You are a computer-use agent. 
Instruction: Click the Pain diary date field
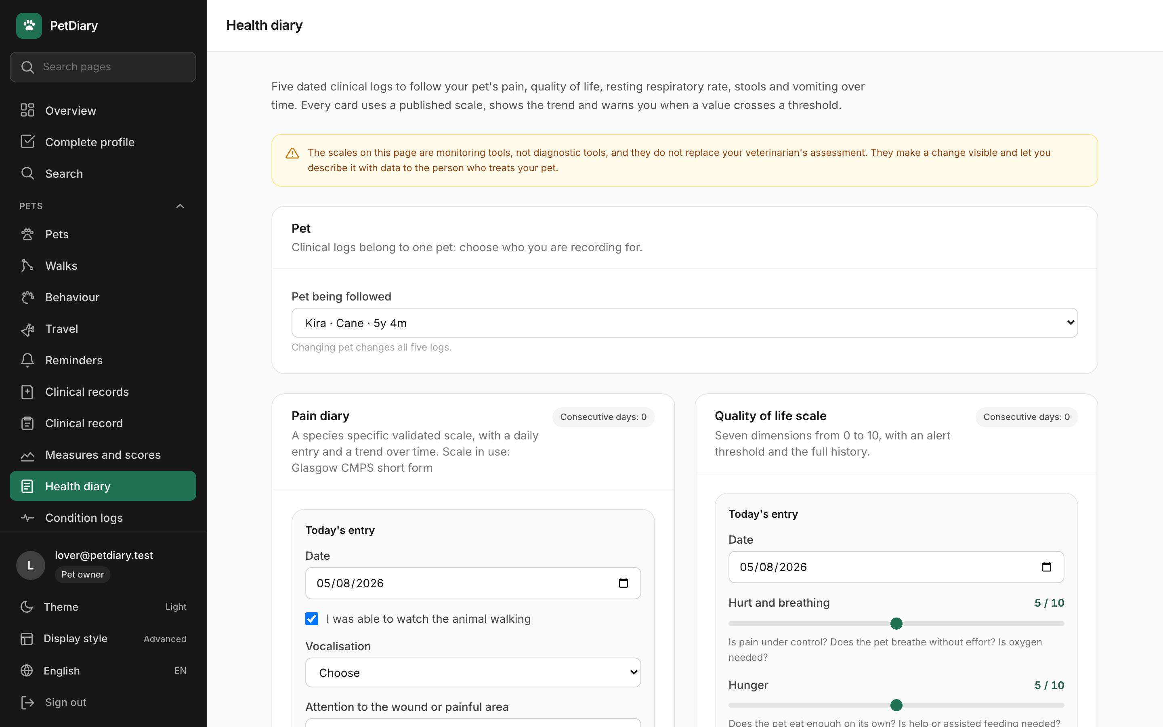(x=473, y=583)
